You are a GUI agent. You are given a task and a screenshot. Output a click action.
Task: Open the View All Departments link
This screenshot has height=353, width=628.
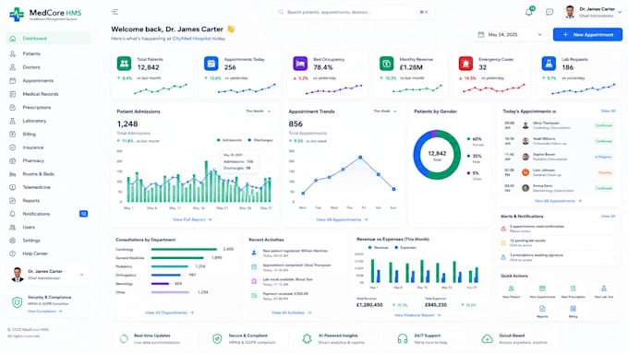coord(169,312)
